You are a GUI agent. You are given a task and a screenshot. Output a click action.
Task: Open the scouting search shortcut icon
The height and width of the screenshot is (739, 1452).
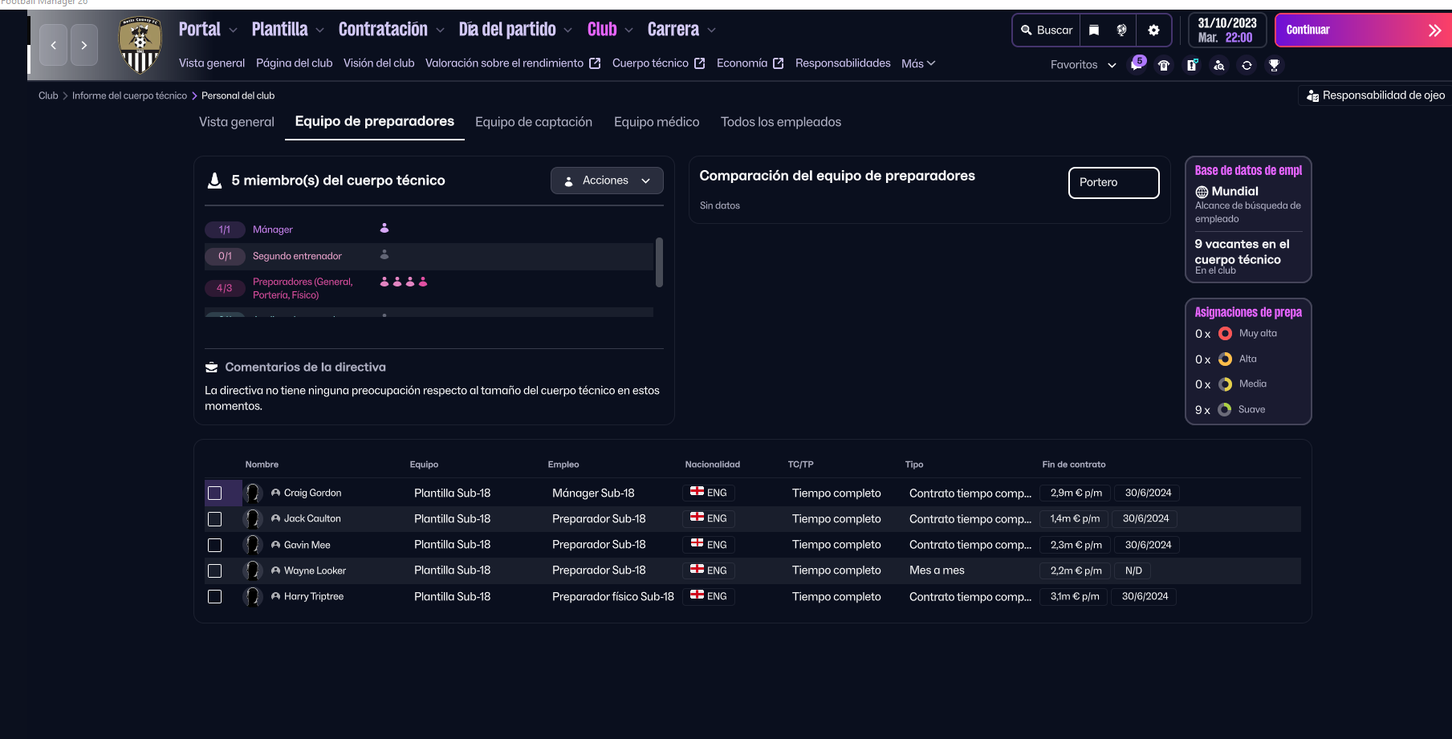tap(1219, 65)
